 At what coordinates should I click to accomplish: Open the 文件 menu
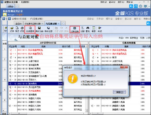(x=100, y=19)
